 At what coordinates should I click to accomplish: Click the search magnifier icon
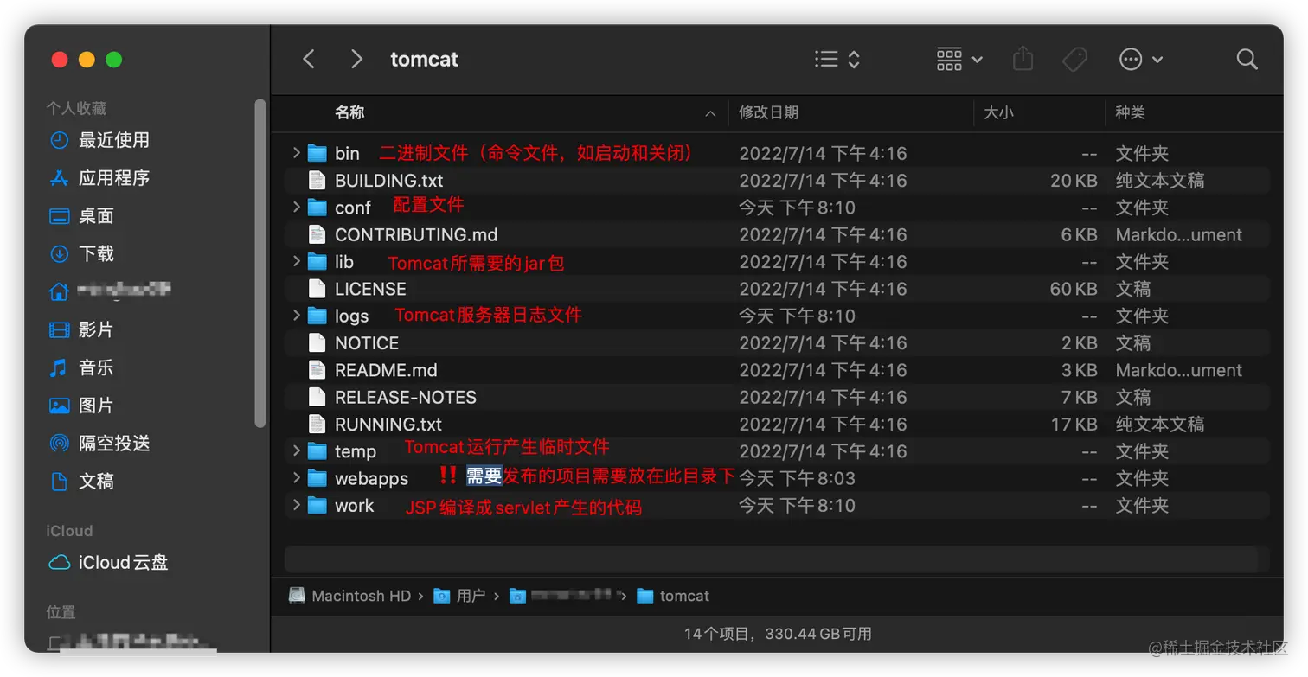pyautogui.click(x=1247, y=59)
